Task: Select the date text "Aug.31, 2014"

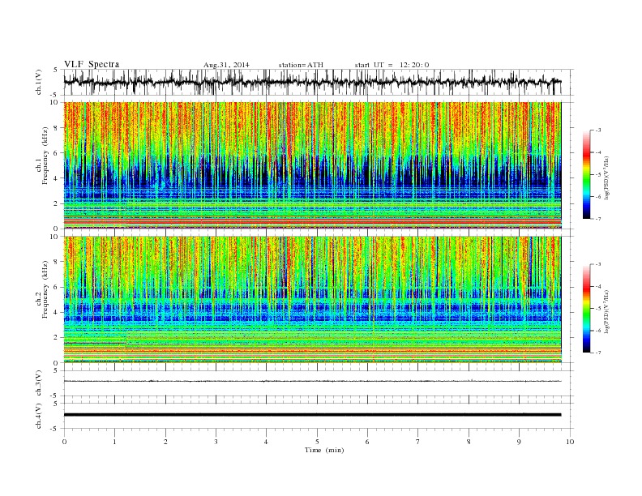Action: tap(226, 65)
